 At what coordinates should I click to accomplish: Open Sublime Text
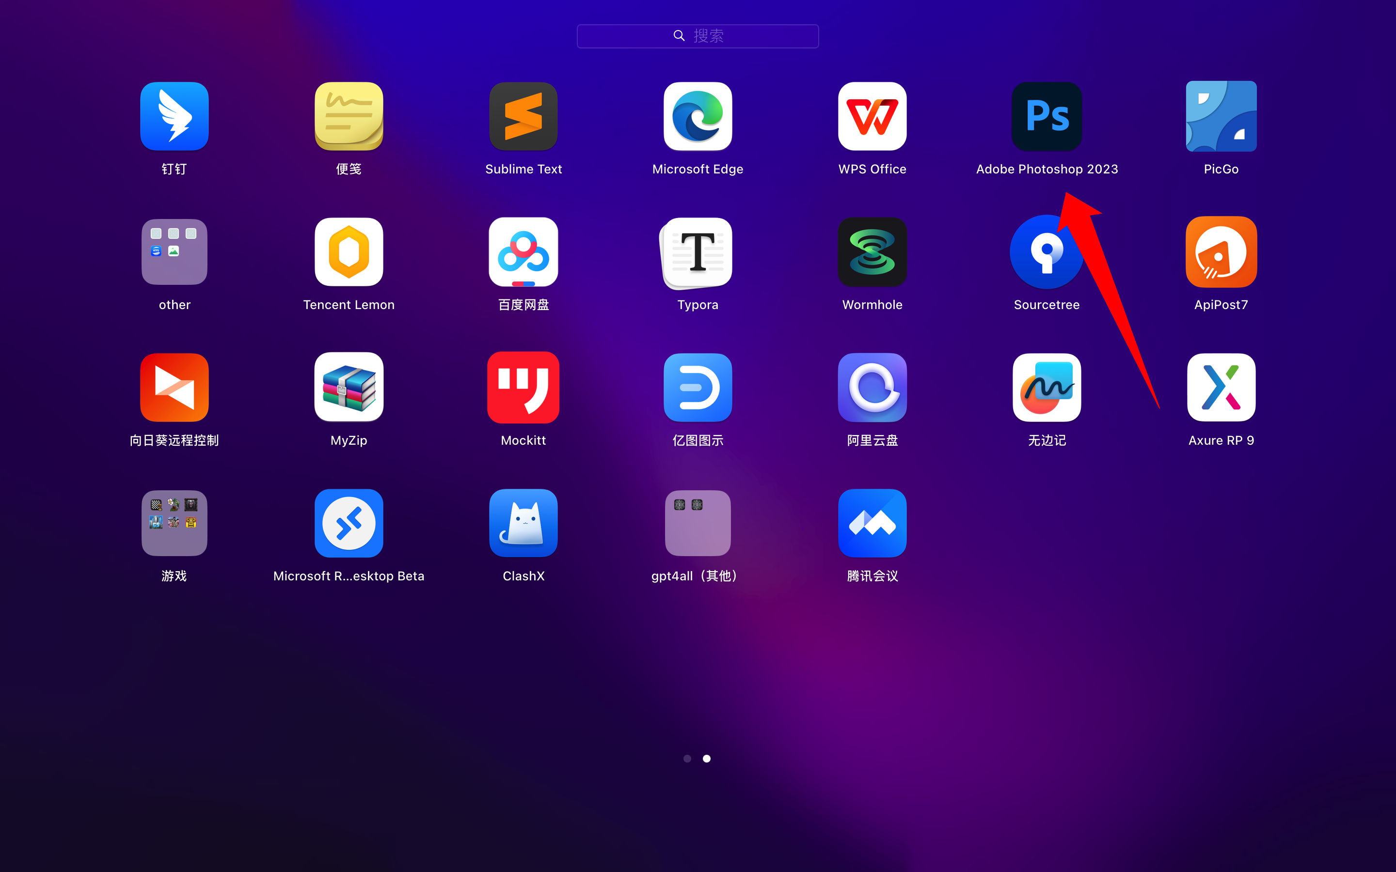(x=523, y=116)
